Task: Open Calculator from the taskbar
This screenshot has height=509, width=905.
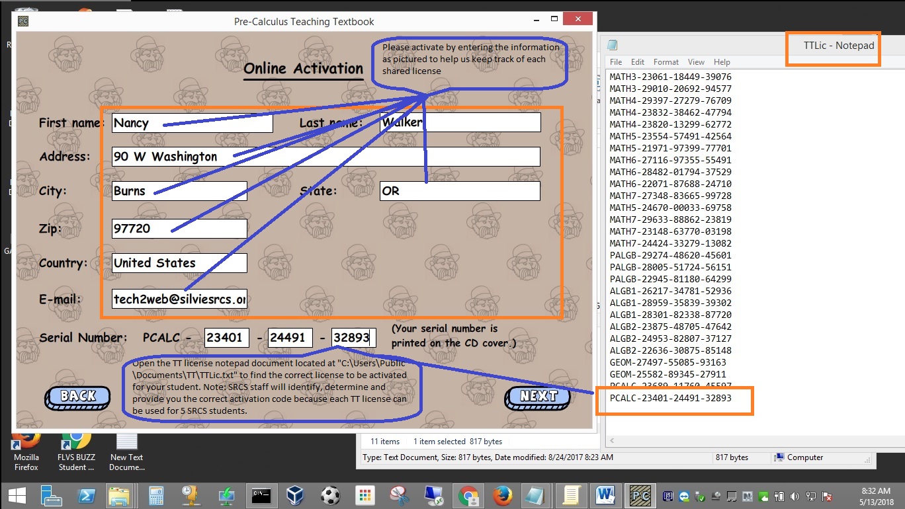Action: coord(156,494)
